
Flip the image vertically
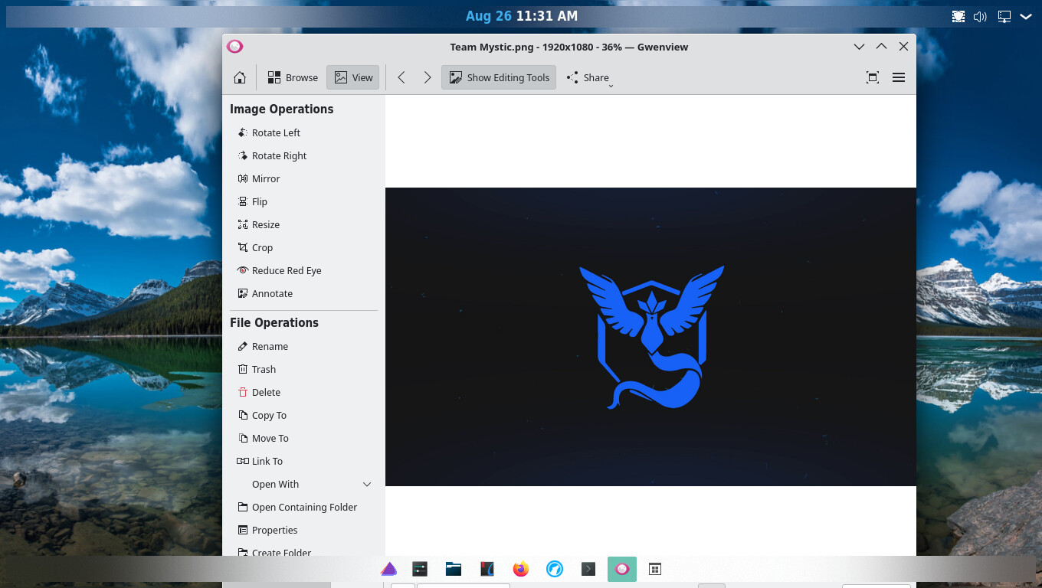coord(253,201)
